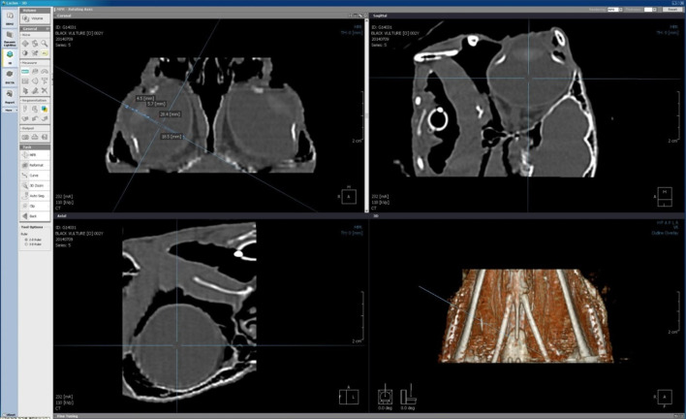Select the Ruler measurement tool
Screen dimensions: 686x419
[x=25, y=72]
